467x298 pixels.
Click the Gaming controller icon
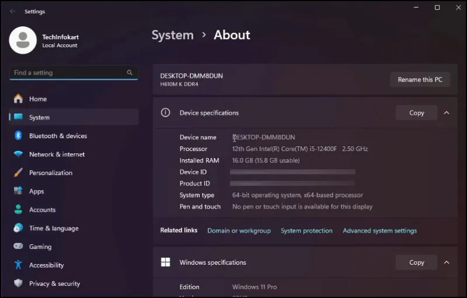[18, 246]
